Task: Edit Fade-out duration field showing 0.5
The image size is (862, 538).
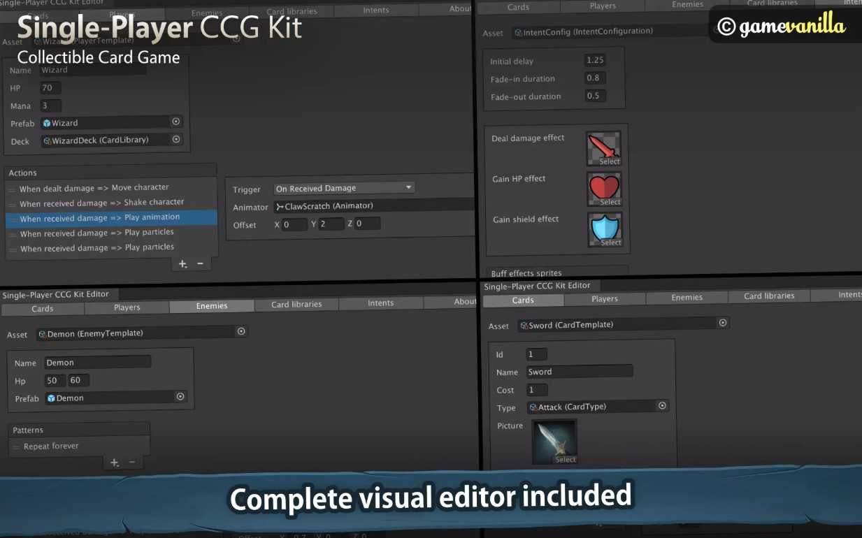Action: pyautogui.click(x=595, y=96)
